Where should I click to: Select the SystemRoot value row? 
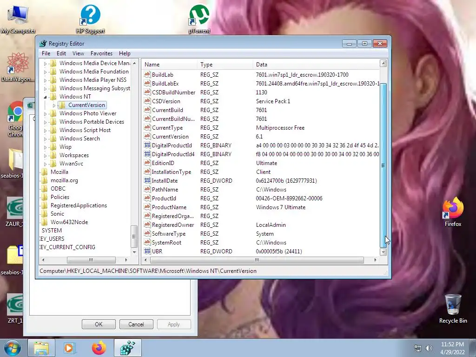coord(260,242)
